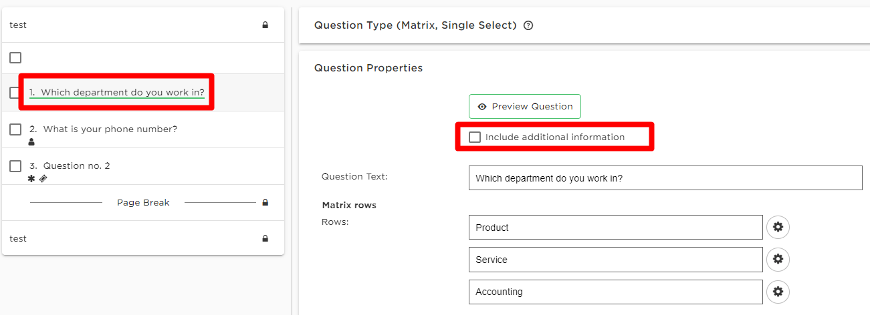Open settings gear for Service row
The height and width of the screenshot is (315, 870).
tap(778, 259)
